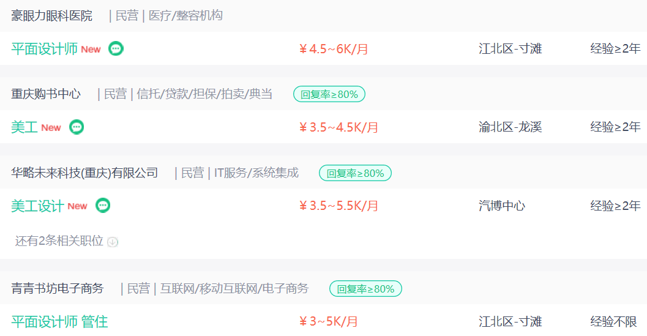Click 回复率≥80% badge for 青青书坊电子商务
The image size is (647, 336).
pyautogui.click(x=365, y=289)
